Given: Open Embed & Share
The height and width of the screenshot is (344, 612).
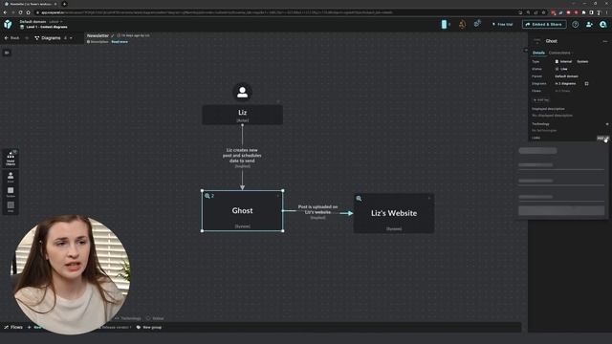Looking at the screenshot, I should [544, 24].
